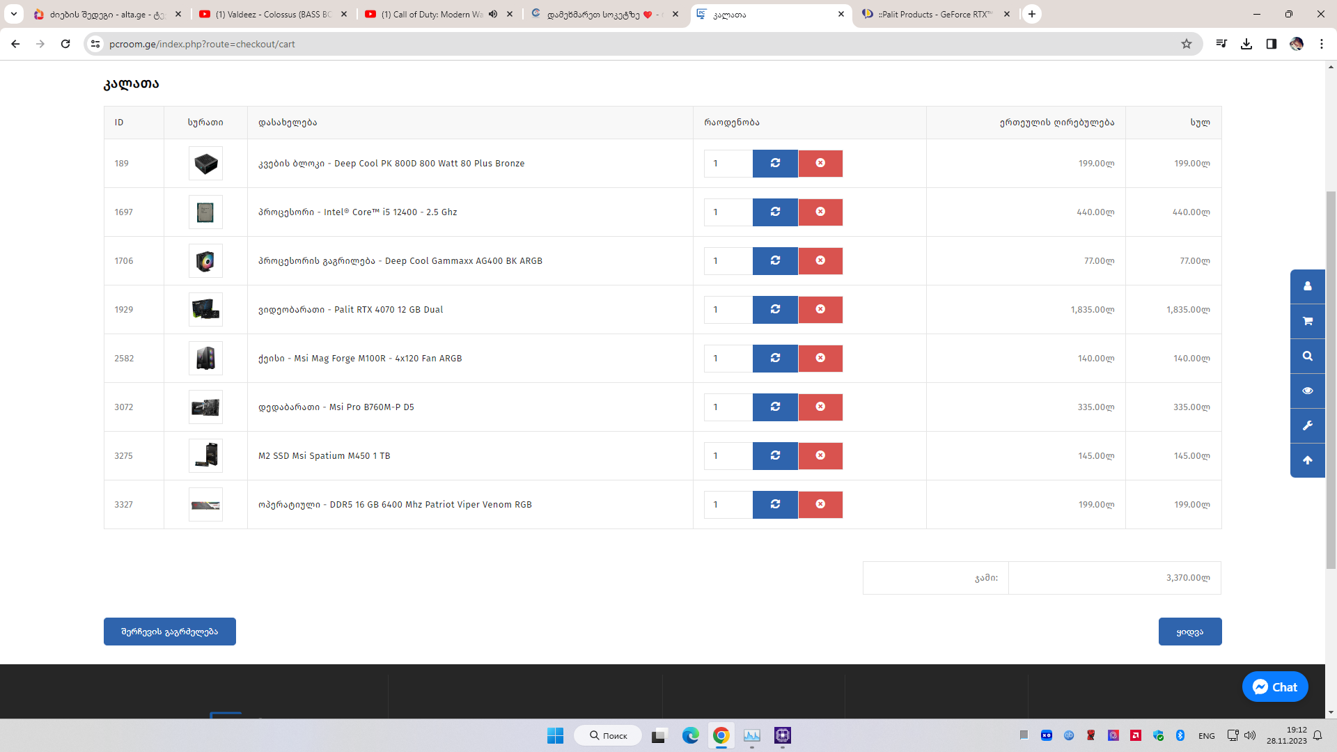The width and height of the screenshot is (1337, 752).
Task: Click the scroll-to-top arrow in sidebar
Action: click(1308, 460)
